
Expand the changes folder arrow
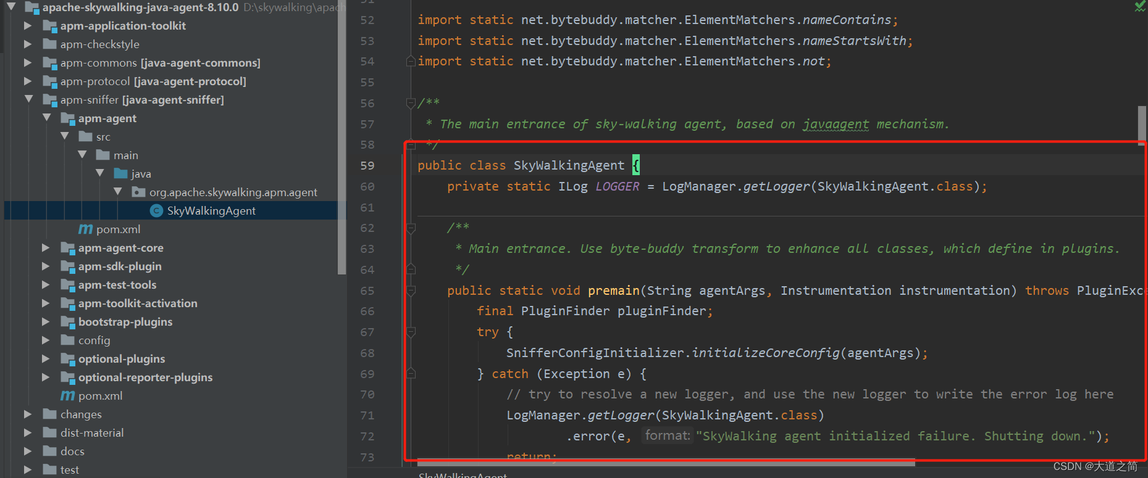coord(27,414)
